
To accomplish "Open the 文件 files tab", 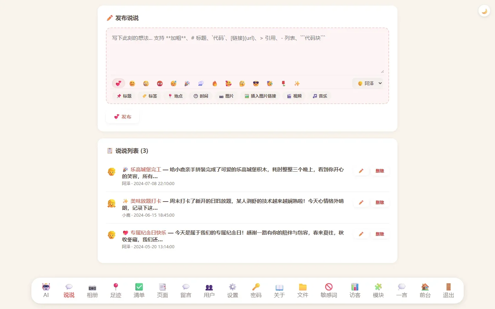I will point(303,290).
